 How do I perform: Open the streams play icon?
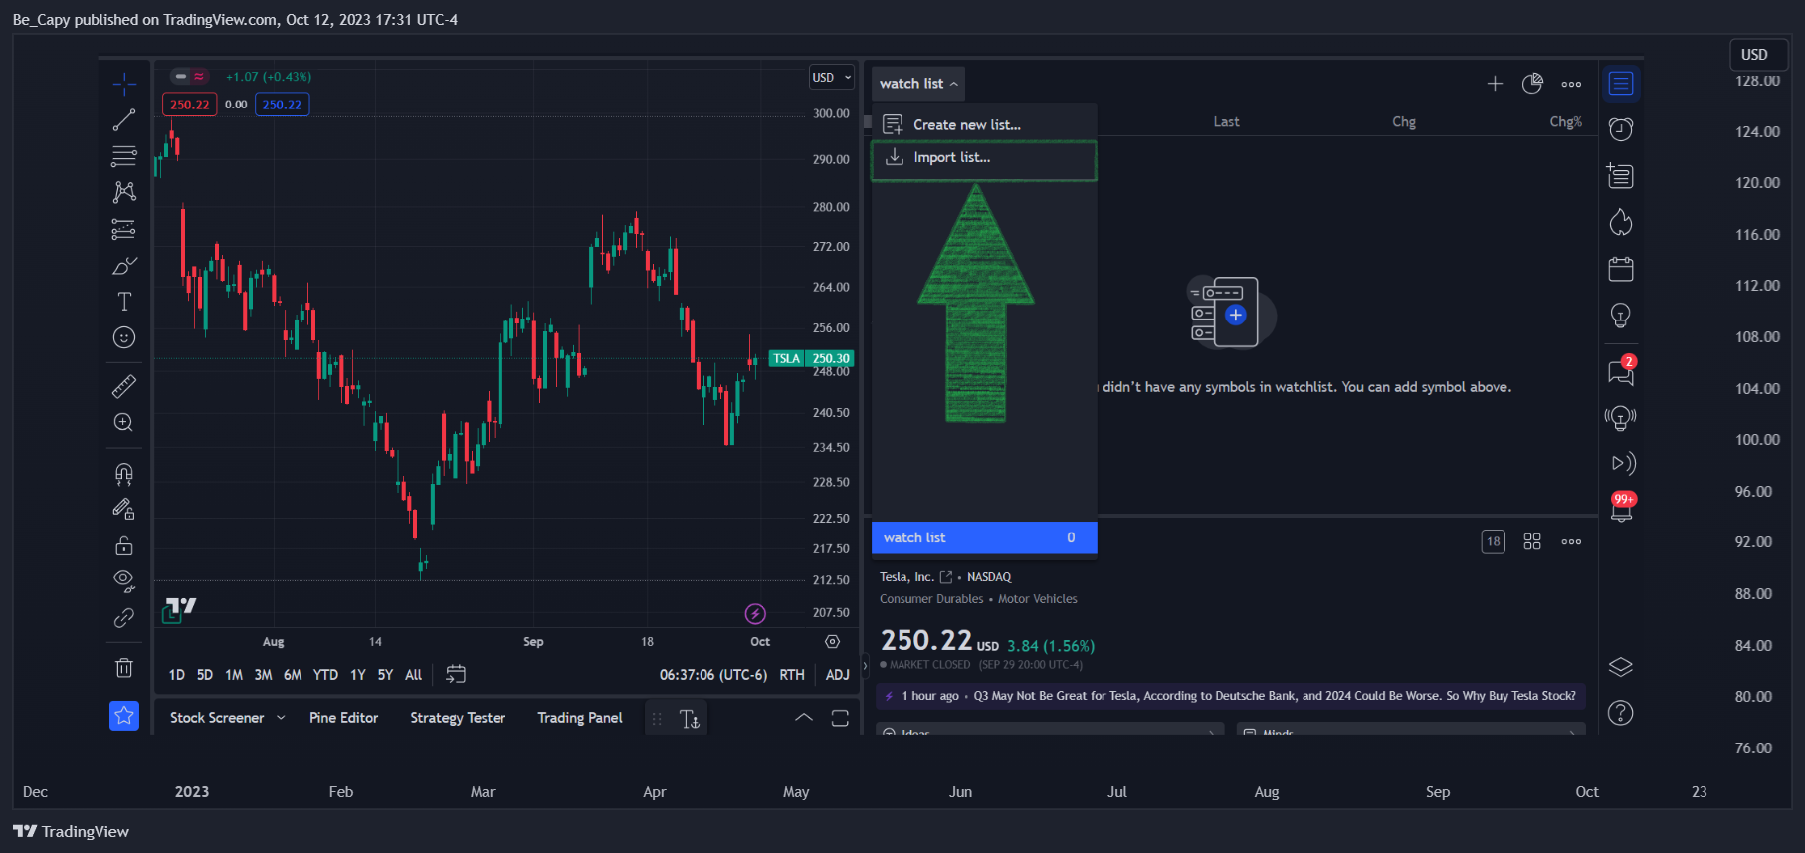coord(1623,463)
